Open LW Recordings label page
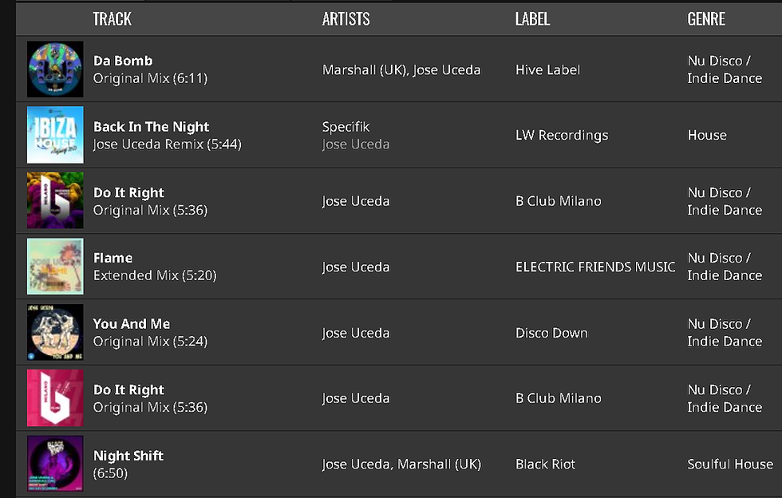Viewport: 782px width, 498px height. click(562, 135)
